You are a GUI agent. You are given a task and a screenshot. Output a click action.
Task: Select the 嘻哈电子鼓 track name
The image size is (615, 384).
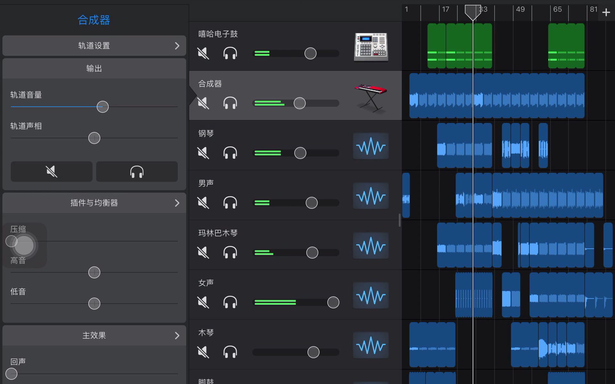pyautogui.click(x=218, y=34)
